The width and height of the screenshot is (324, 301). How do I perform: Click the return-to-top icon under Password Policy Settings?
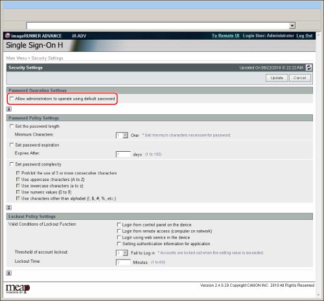tap(9, 208)
